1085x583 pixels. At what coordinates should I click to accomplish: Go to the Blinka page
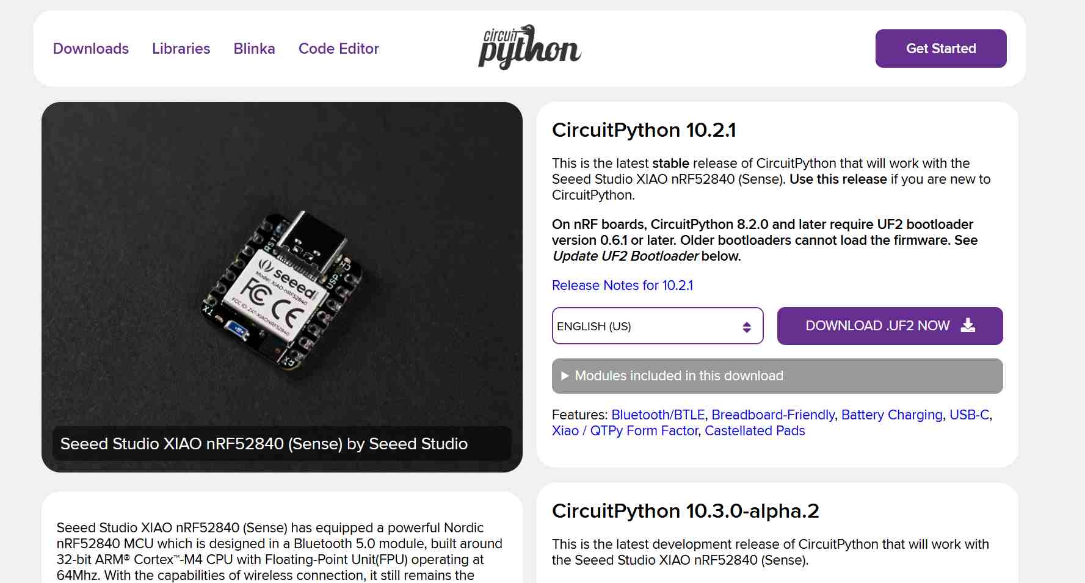point(254,48)
